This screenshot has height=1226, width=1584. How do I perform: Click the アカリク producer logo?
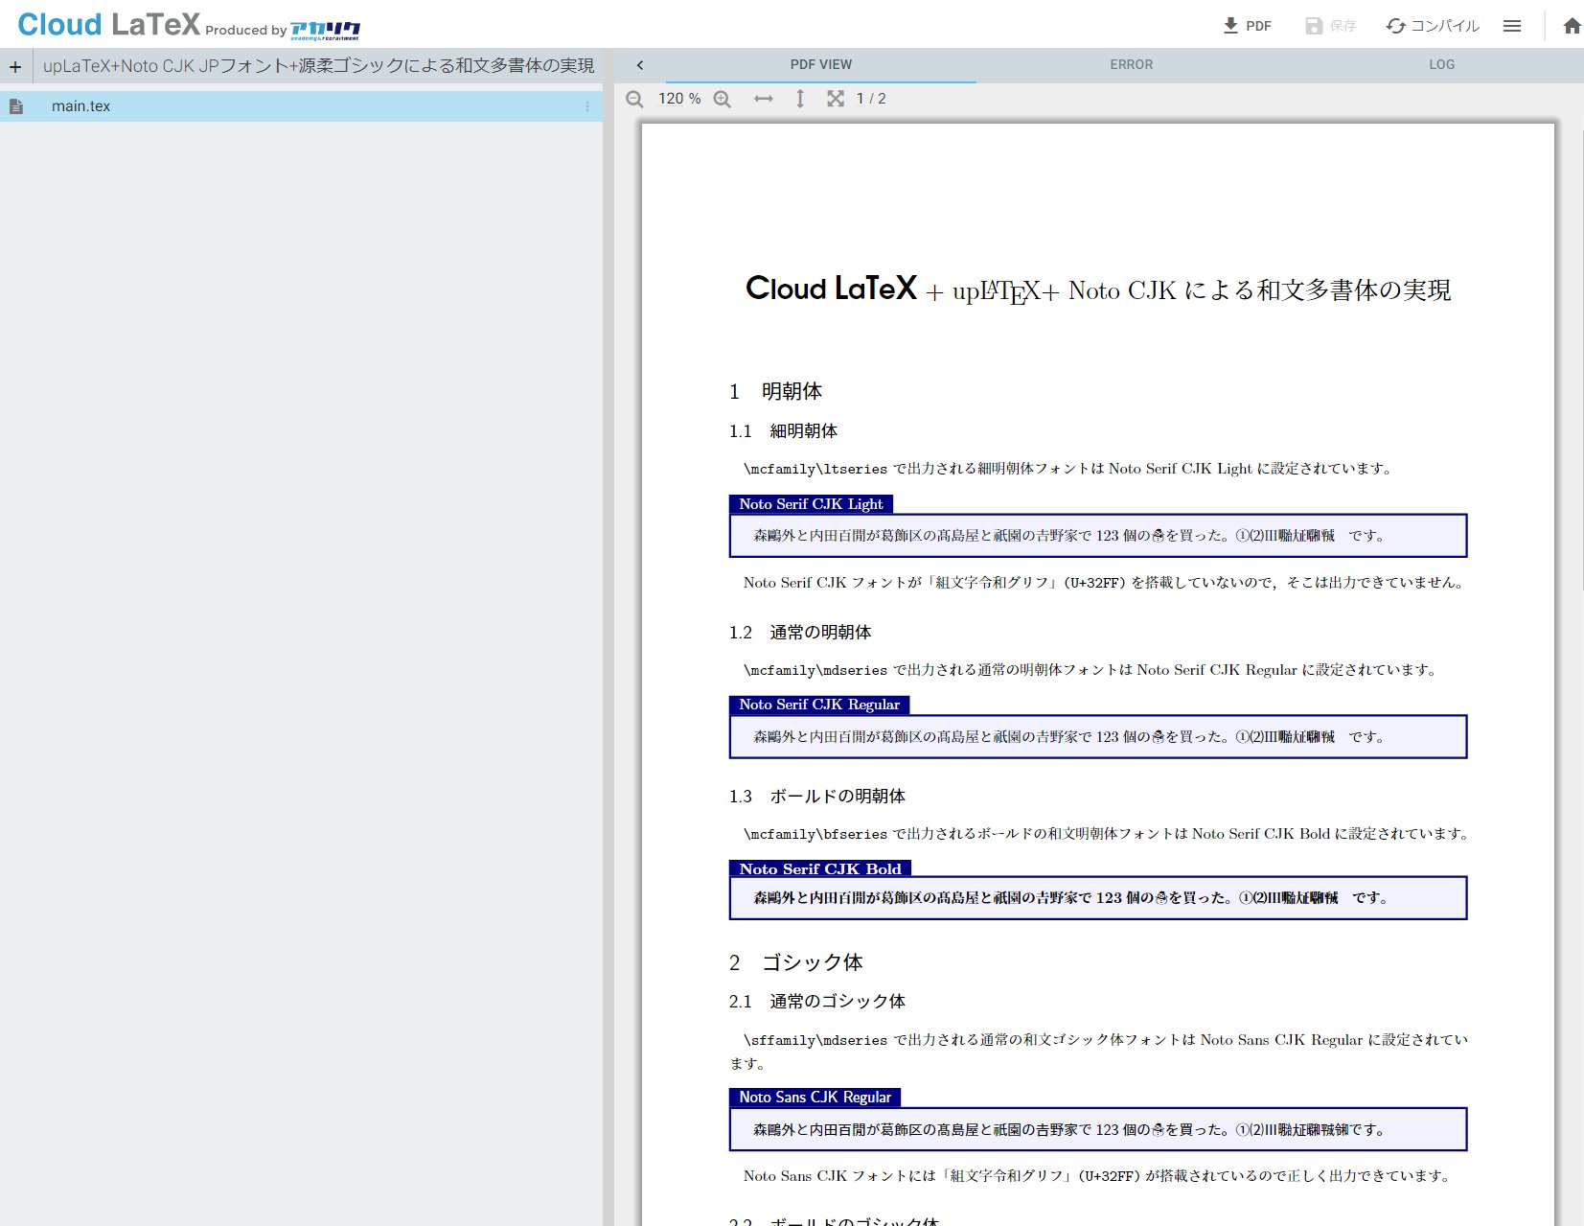click(x=325, y=30)
